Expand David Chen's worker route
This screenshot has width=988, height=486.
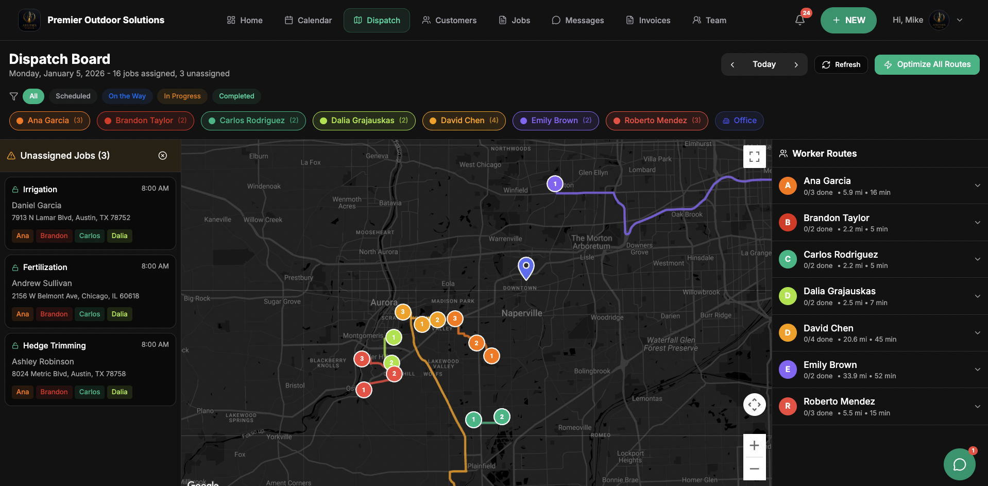[x=977, y=333]
